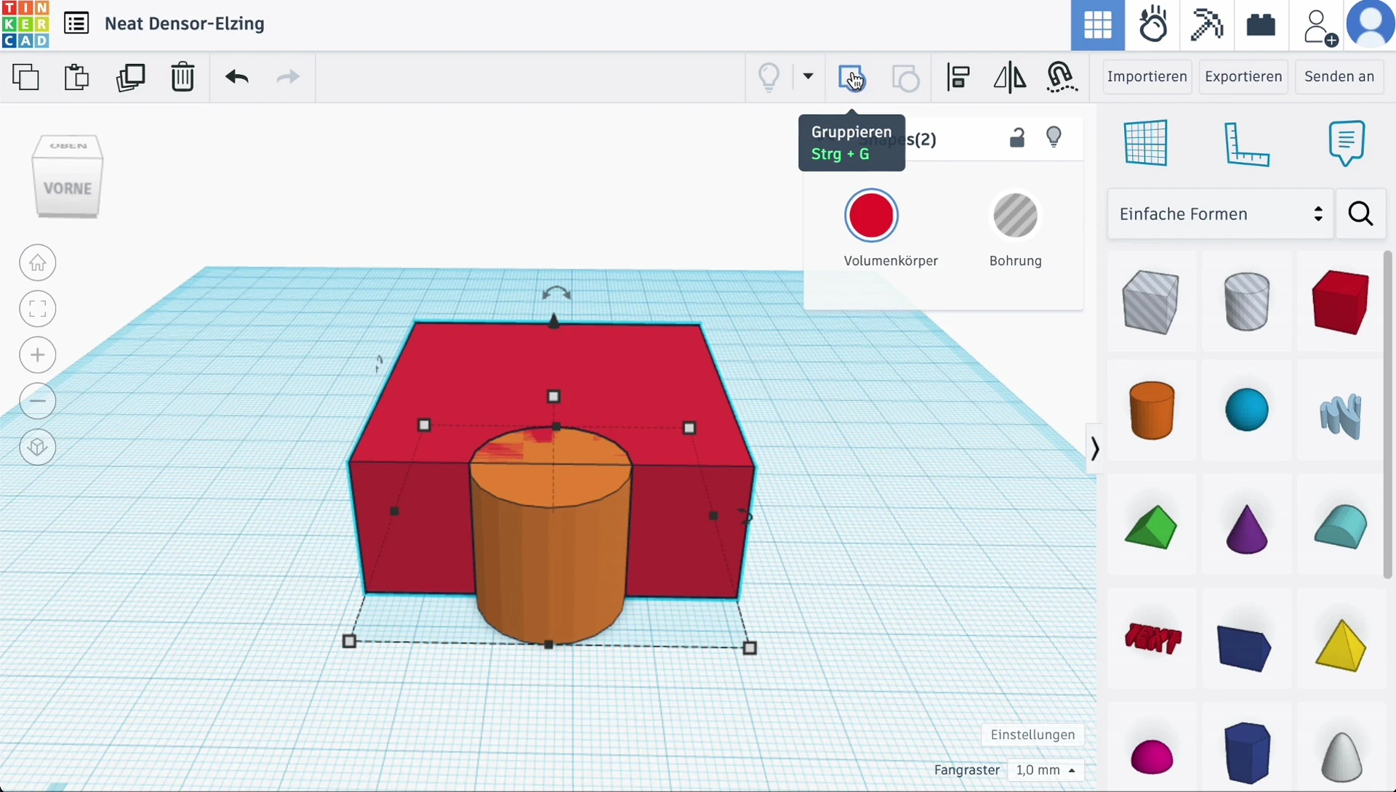This screenshot has width=1396, height=792.
Task: Pick the scribble shape
Action: [x=1340, y=416]
